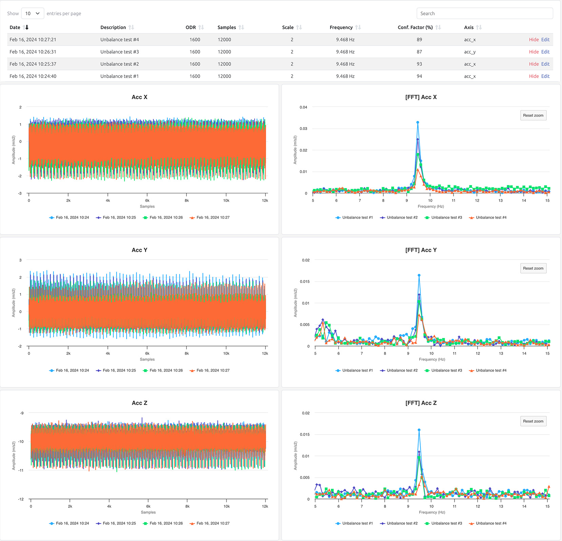Sort by Scale using its arrows icon

[299, 27]
